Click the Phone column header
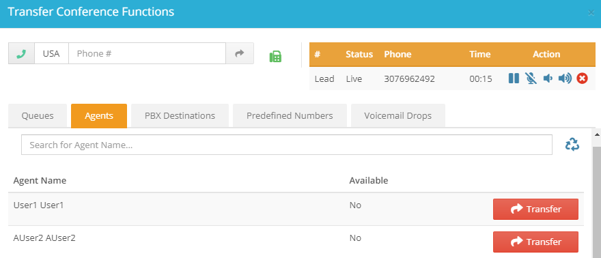 point(398,55)
